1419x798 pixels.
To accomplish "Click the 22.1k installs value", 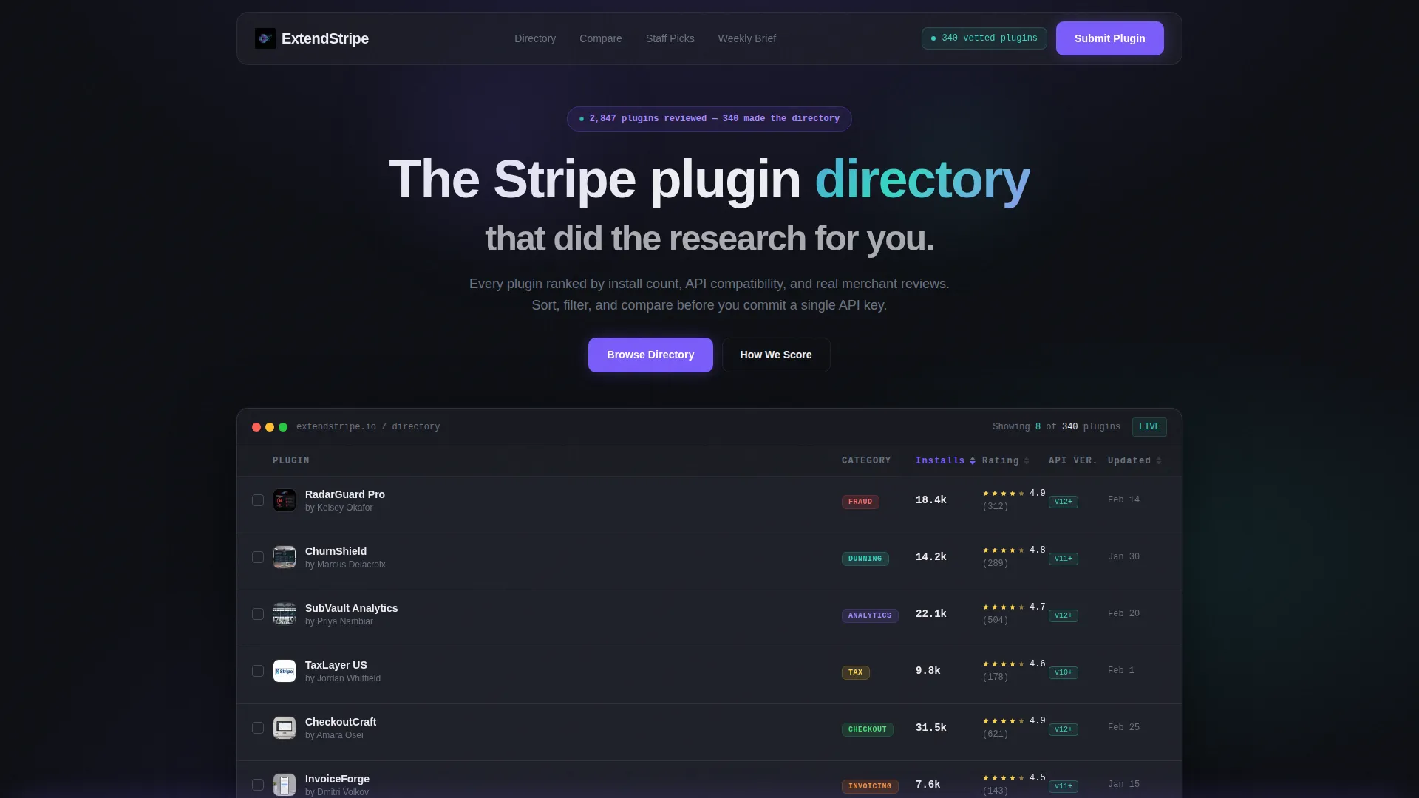I will pos(930,614).
